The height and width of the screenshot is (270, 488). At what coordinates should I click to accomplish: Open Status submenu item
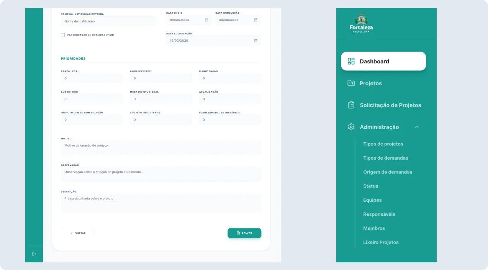click(x=370, y=186)
